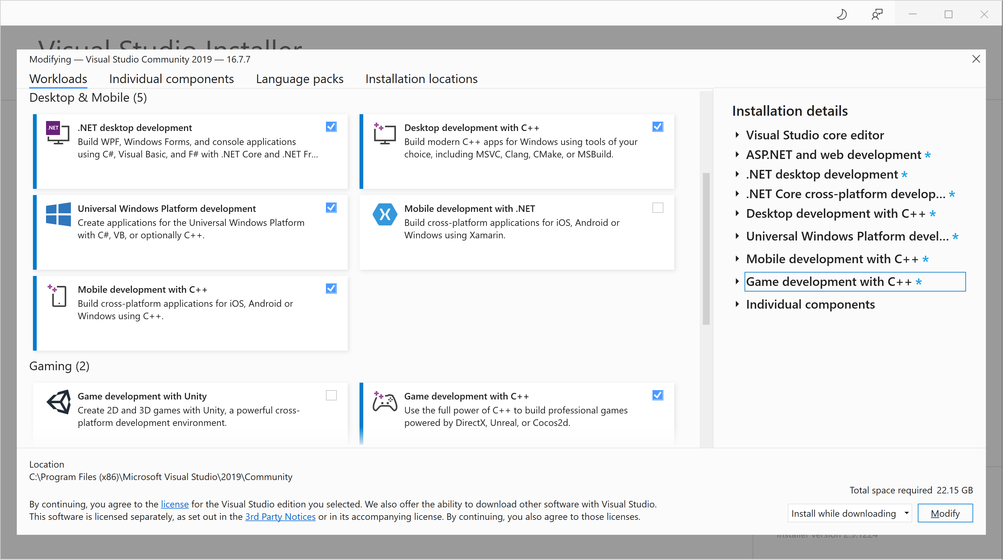Open the 3rd Party Notices link

pos(280,517)
